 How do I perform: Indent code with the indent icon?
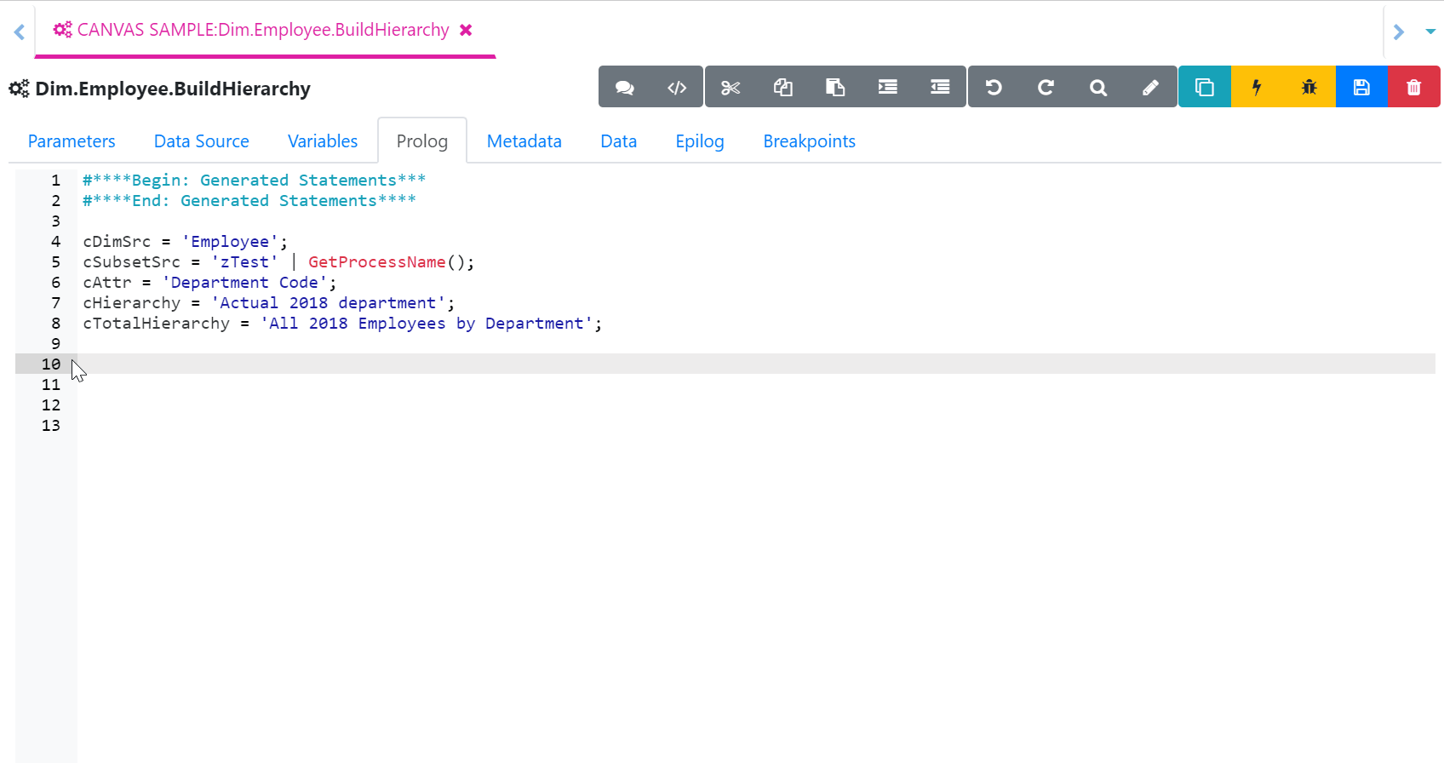(x=888, y=87)
